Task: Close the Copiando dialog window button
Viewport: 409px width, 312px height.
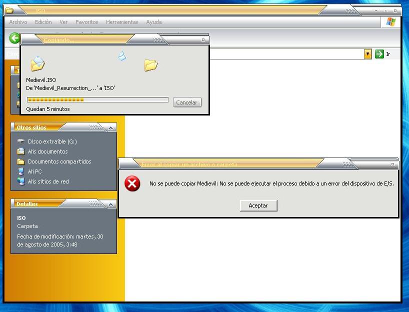Action: (x=203, y=40)
